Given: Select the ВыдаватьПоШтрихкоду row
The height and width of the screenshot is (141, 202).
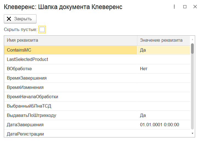Looking at the screenshot, I should coord(97,115).
